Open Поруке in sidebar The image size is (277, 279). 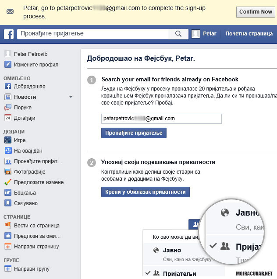[23, 108]
